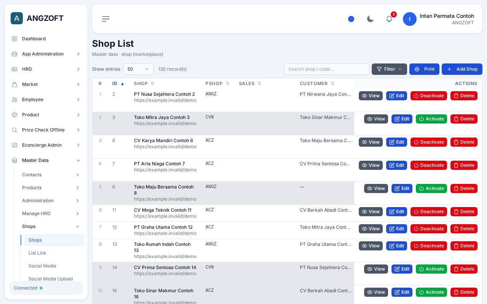Expand Econcierge Admin menu
This screenshot has height=304, width=487.
tap(46, 145)
